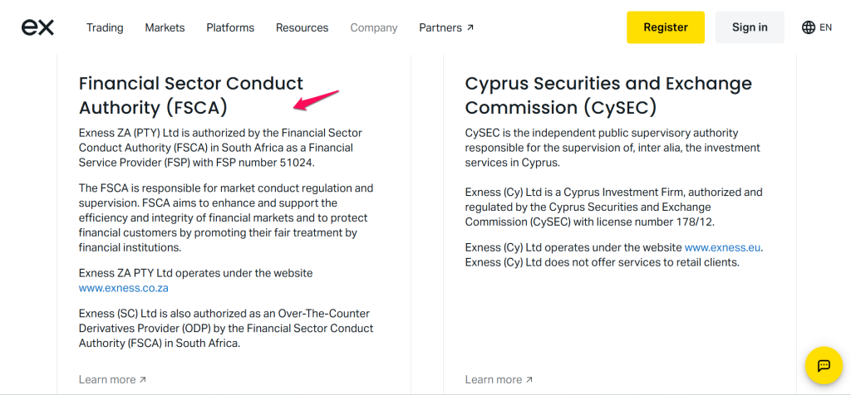Image resolution: width=851 pixels, height=395 pixels.
Task: Open the Trading menu
Action: tap(105, 27)
